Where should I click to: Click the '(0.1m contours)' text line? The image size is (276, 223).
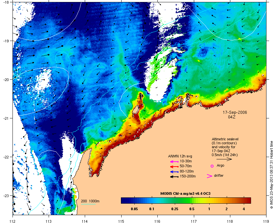coord(224,143)
